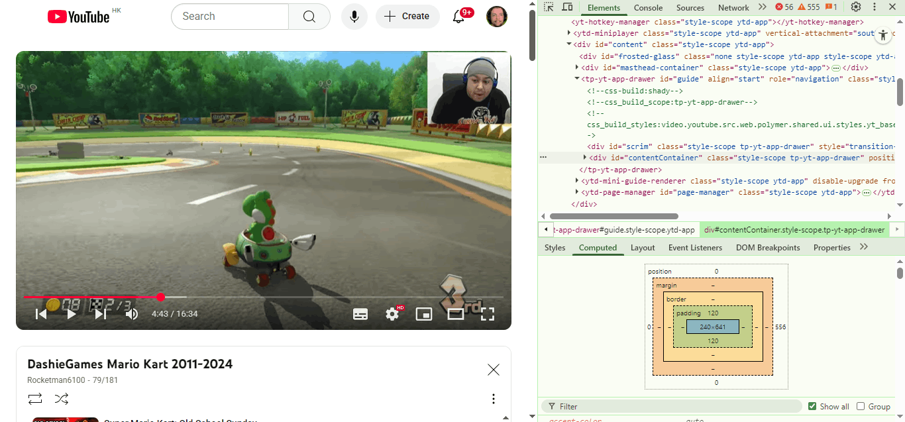Toggle subtitles/closed captions in player
Image resolution: width=905 pixels, height=422 pixels.
(360, 314)
